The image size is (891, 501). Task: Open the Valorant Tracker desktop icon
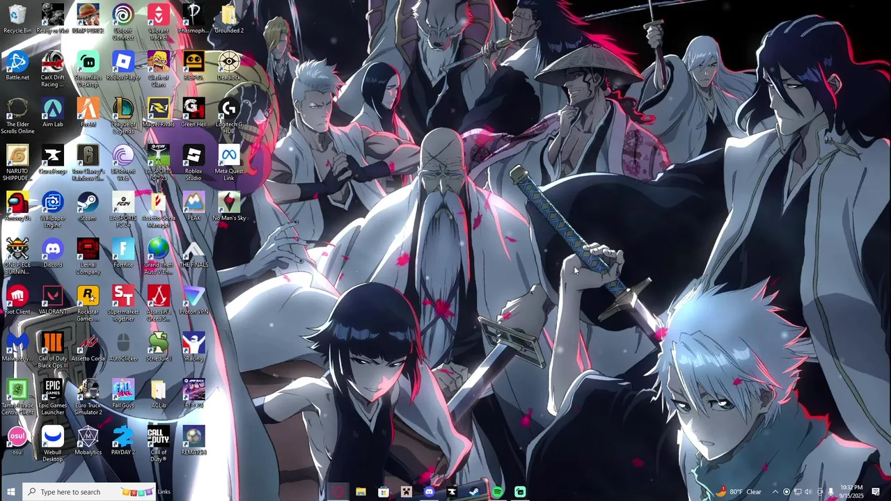click(159, 22)
